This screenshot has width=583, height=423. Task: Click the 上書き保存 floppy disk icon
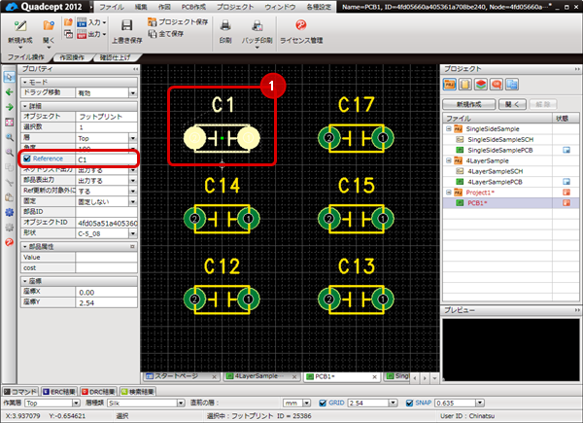pos(126,25)
